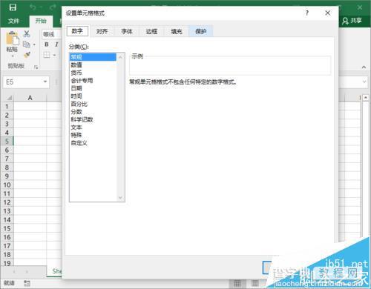The width and height of the screenshot is (371, 289).
Task: Select 特殊 in category list
Action: point(93,135)
